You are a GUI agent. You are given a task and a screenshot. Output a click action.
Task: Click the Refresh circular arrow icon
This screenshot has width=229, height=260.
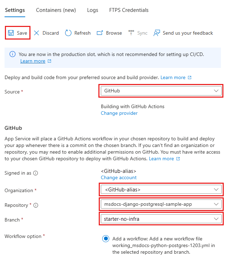coord(68,33)
